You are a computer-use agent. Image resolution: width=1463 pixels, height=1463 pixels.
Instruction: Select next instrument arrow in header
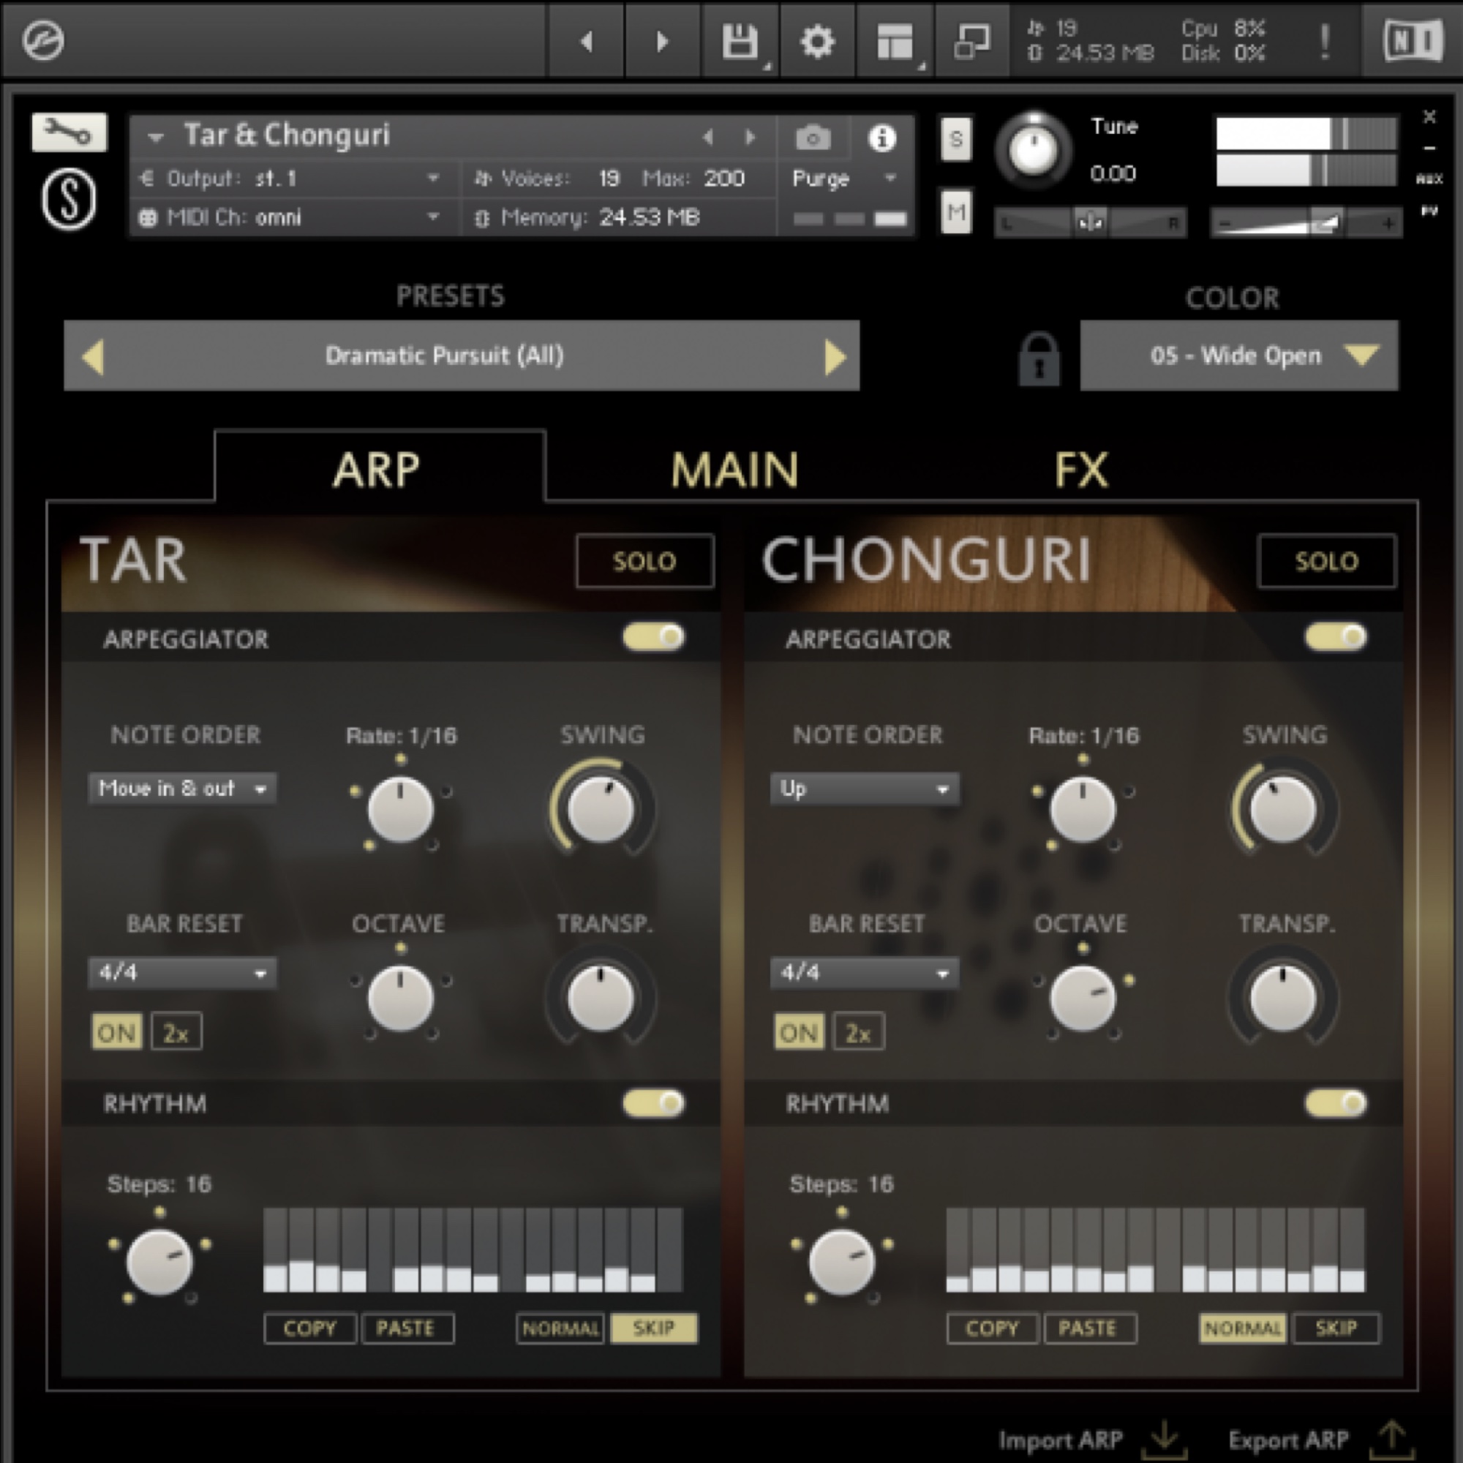751,137
